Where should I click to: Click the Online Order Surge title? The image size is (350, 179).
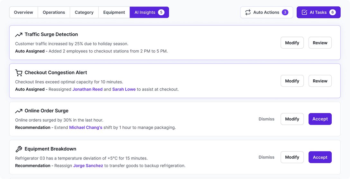pos(46,111)
